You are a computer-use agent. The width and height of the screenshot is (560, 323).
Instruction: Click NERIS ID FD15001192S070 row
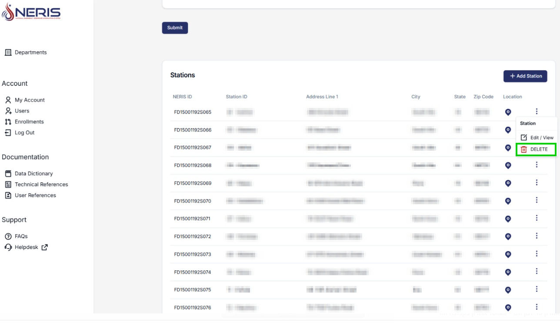click(x=193, y=201)
